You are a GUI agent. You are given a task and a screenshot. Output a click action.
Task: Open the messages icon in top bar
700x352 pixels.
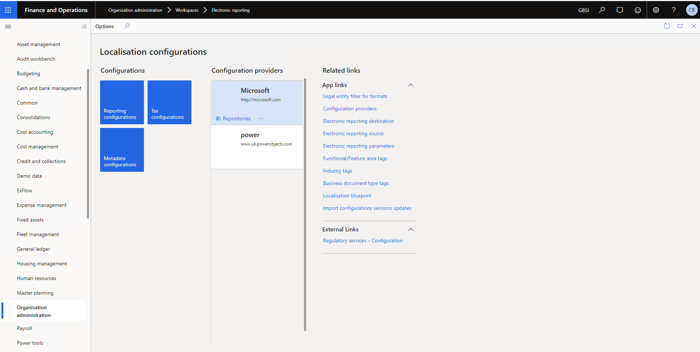(620, 10)
